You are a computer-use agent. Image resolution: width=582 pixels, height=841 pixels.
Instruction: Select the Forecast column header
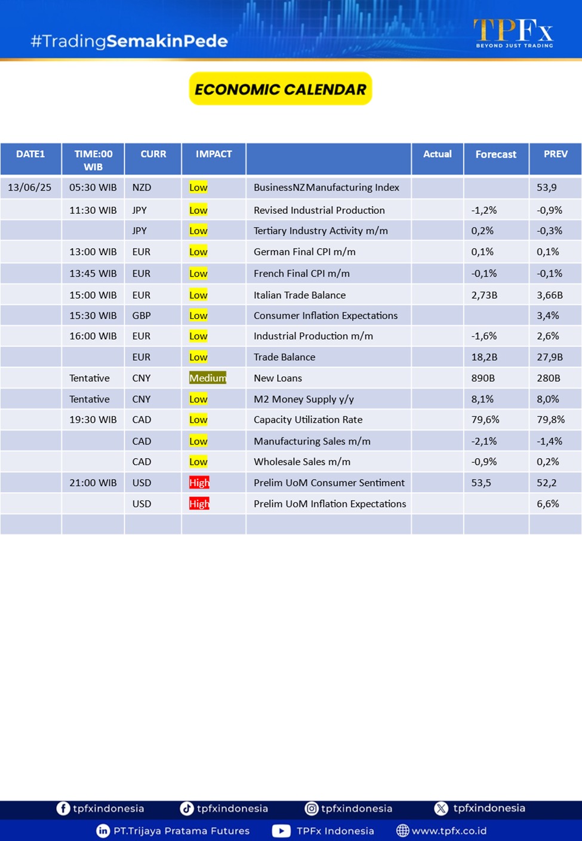click(x=495, y=154)
